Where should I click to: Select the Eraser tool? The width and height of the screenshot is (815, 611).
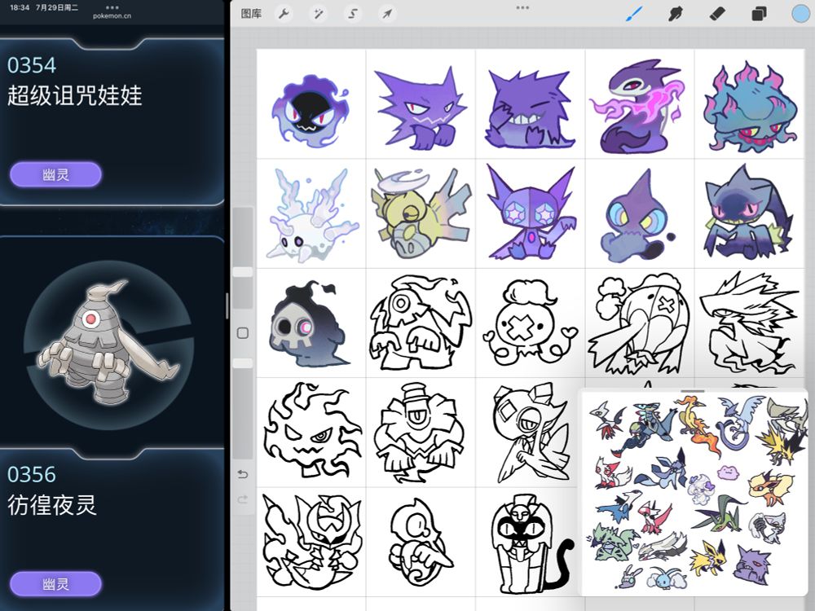716,14
